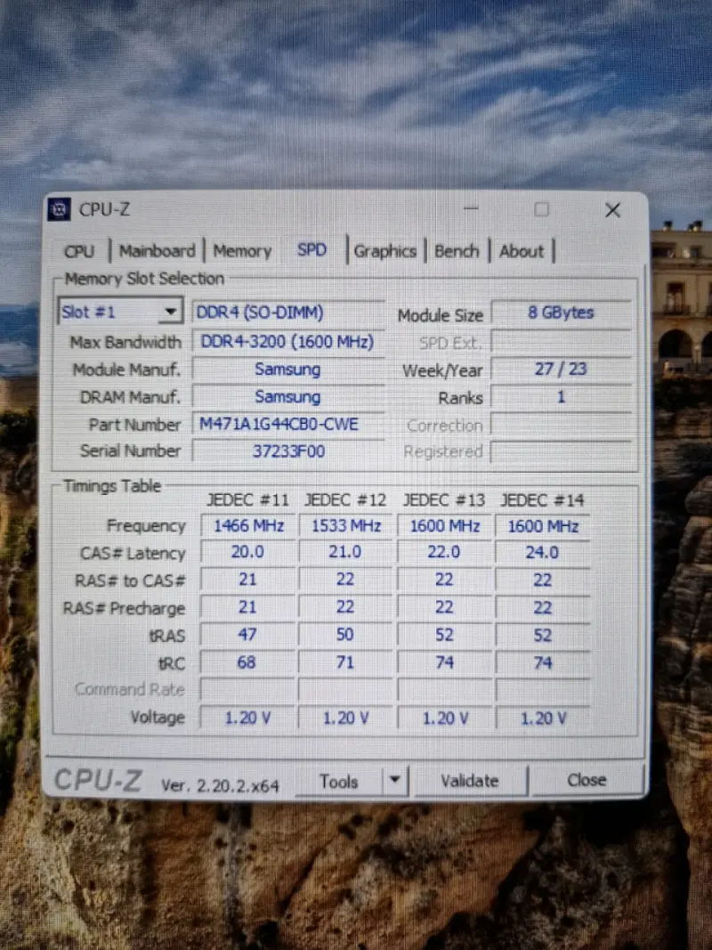Open the Mainboard tab
The image size is (712, 950).
tap(157, 251)
